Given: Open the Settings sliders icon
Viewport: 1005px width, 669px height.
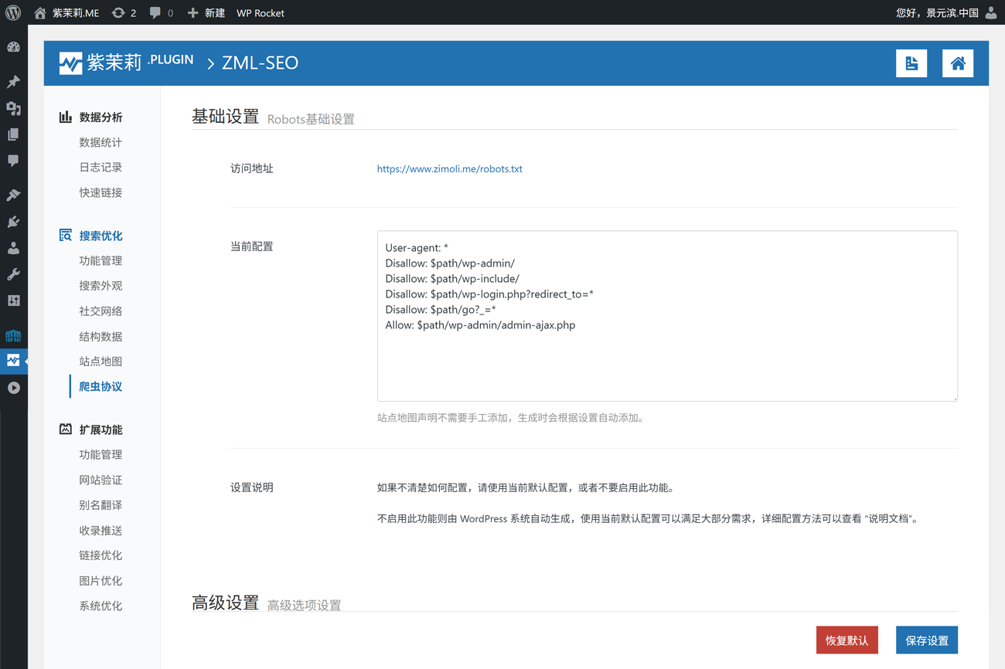Looking at the screenshot, I should click(13, 301).
